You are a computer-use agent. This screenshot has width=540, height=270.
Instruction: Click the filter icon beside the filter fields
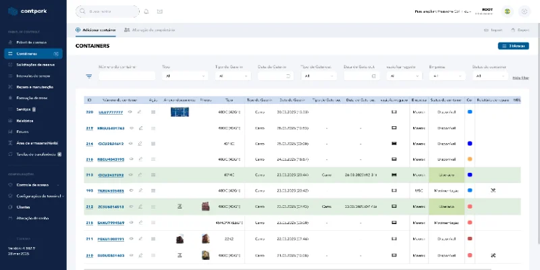click(x=89, y=76)
